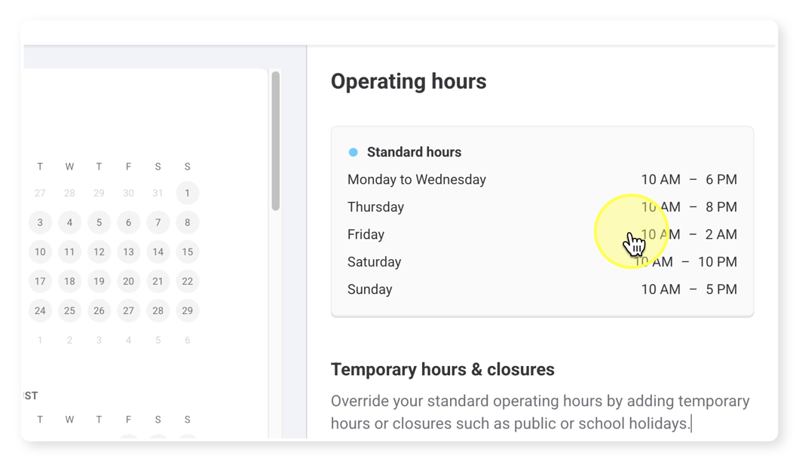
Task: Pick date 22 in the calendar
Action: (188, 281)
